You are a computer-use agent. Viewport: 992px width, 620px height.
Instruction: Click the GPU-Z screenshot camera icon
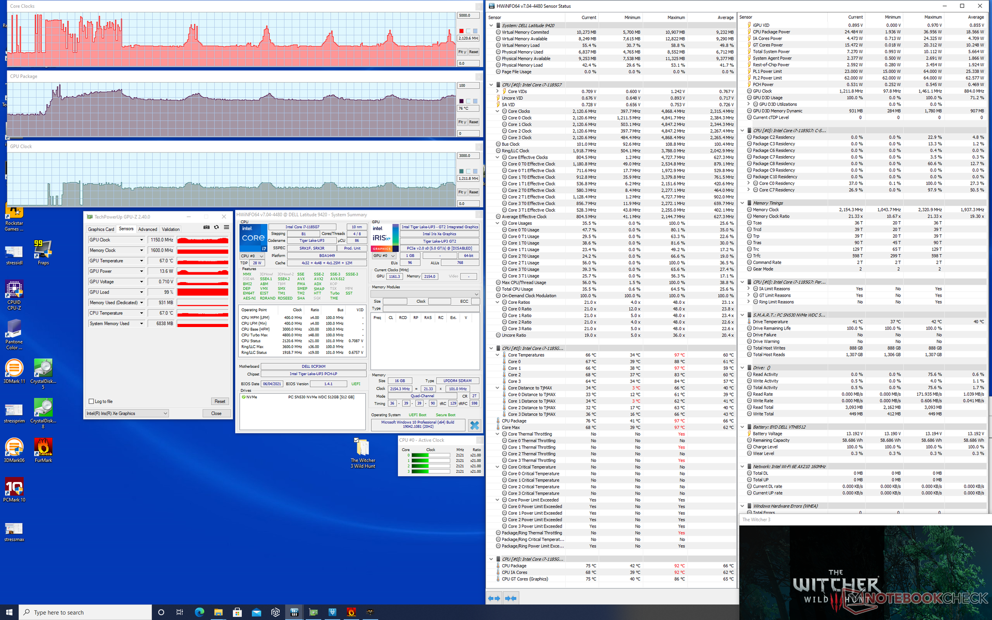click(x=207, y=227)
